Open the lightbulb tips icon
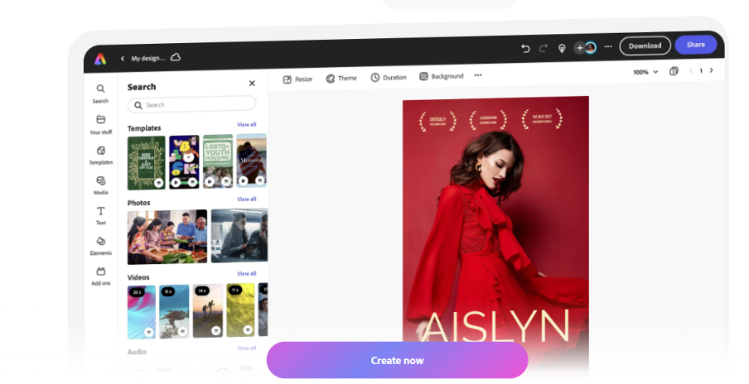The height and width of the screenshot is (384, 749). click(x=563, y=48)
